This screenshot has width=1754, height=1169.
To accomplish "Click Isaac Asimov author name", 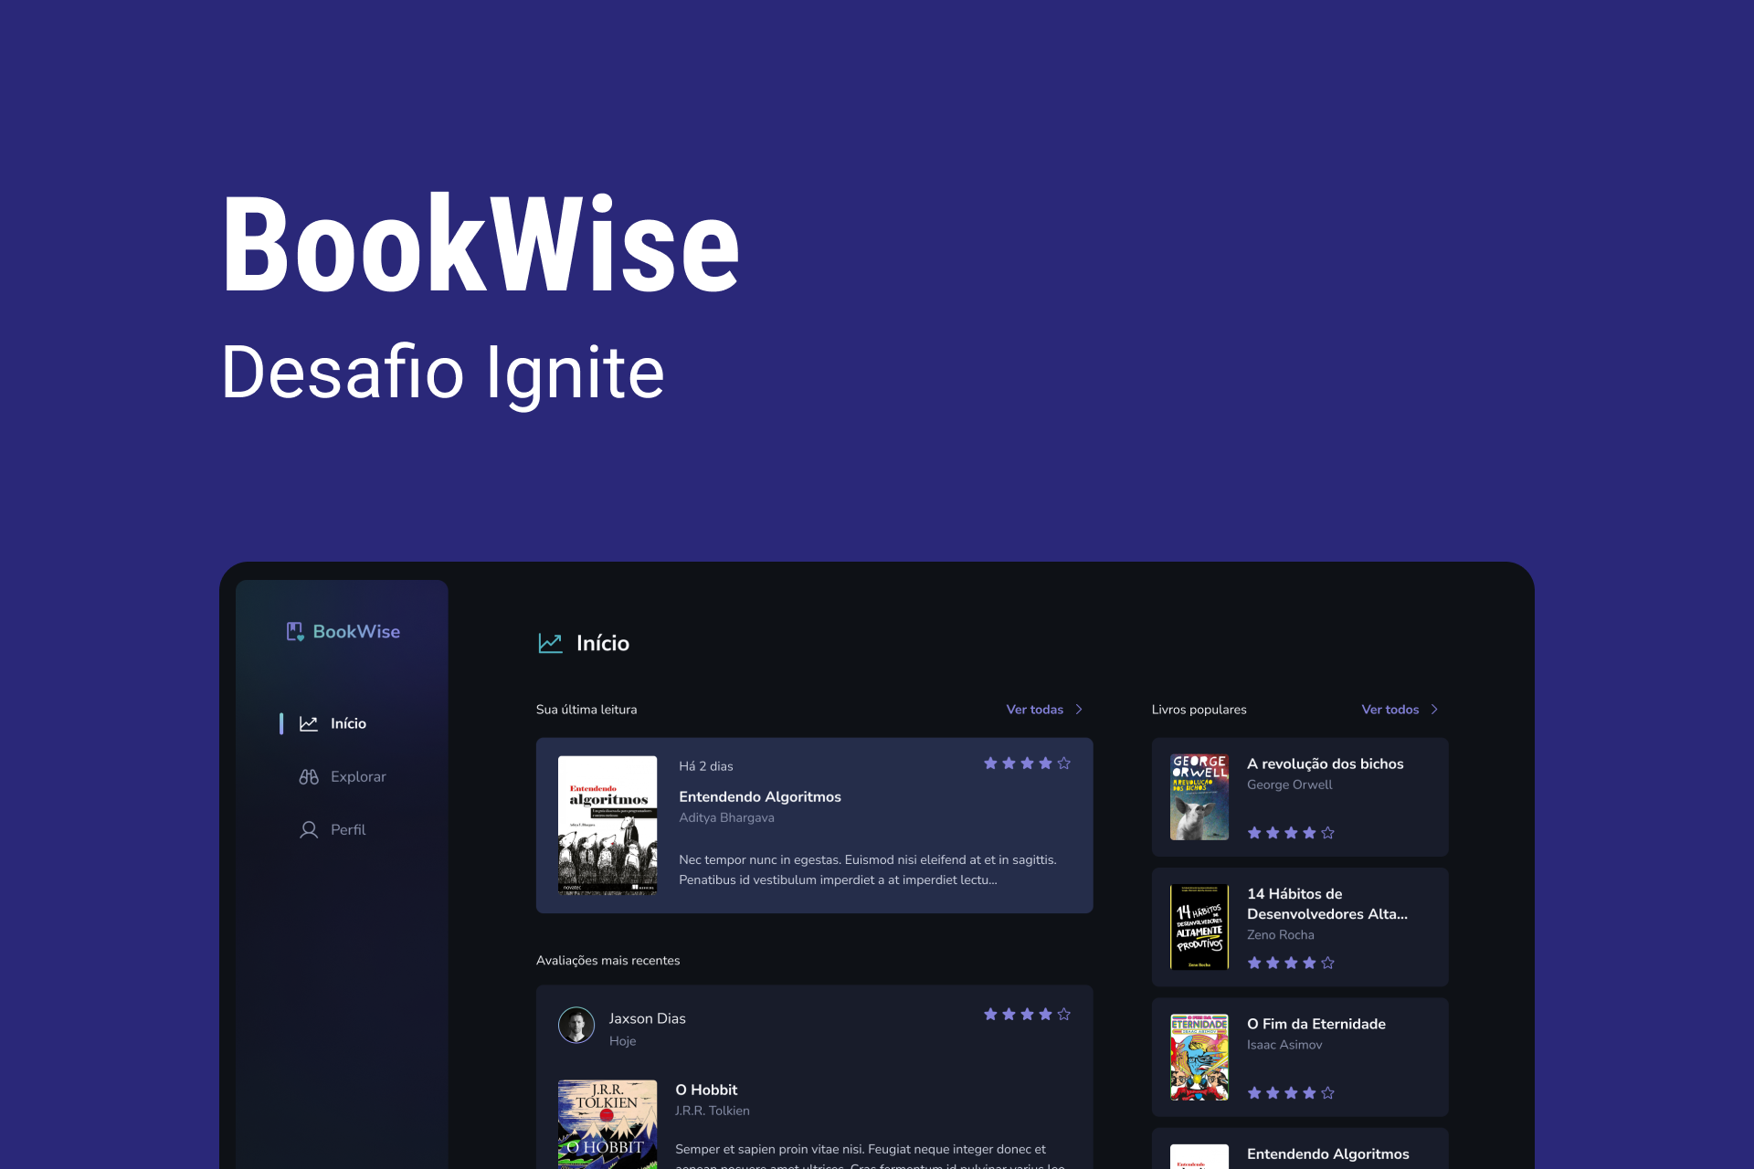I will point(1284,1045).
